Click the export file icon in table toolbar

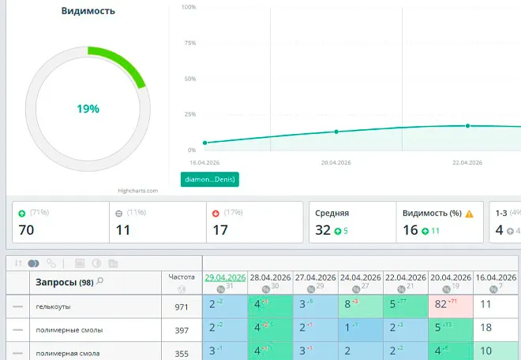[113, 263]
